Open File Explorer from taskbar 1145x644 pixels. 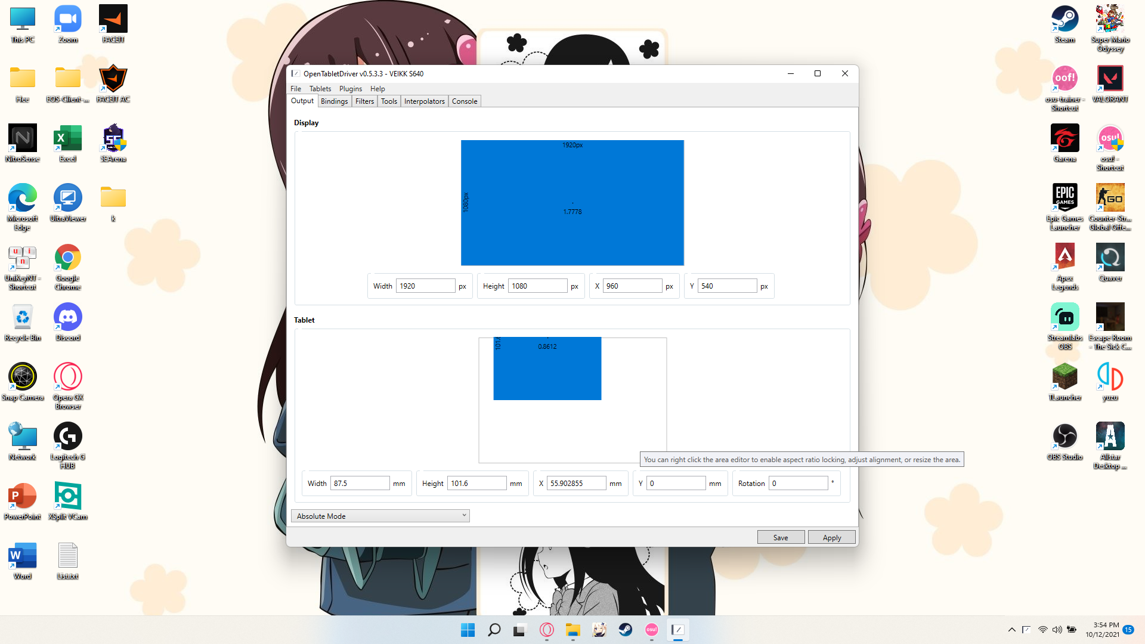pos(573,630)
